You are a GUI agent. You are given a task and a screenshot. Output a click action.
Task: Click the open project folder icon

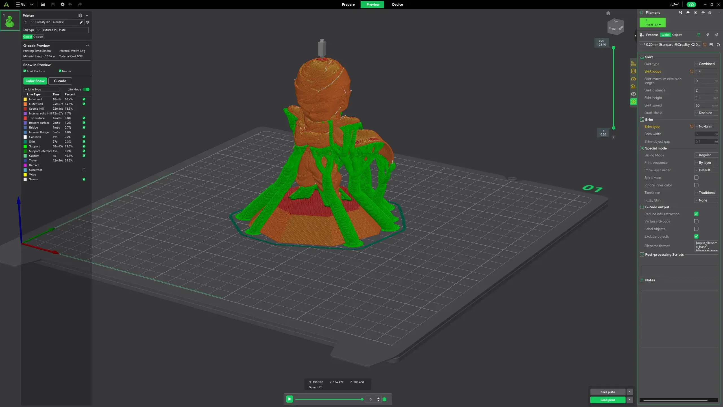(43, 4)
